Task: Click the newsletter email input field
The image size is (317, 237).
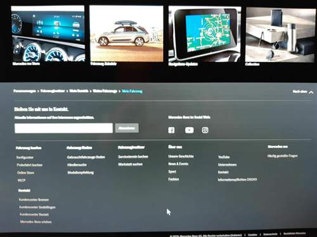Action: pos(63,128)
